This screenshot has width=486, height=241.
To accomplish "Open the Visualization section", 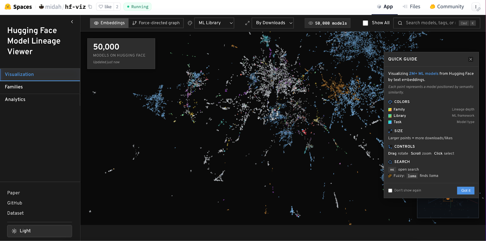I will (x=40, y=75).
